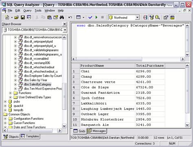Expand the dbo.Sales by Year node
This screenshot has width=193, height=147.
tap(15, 80)
